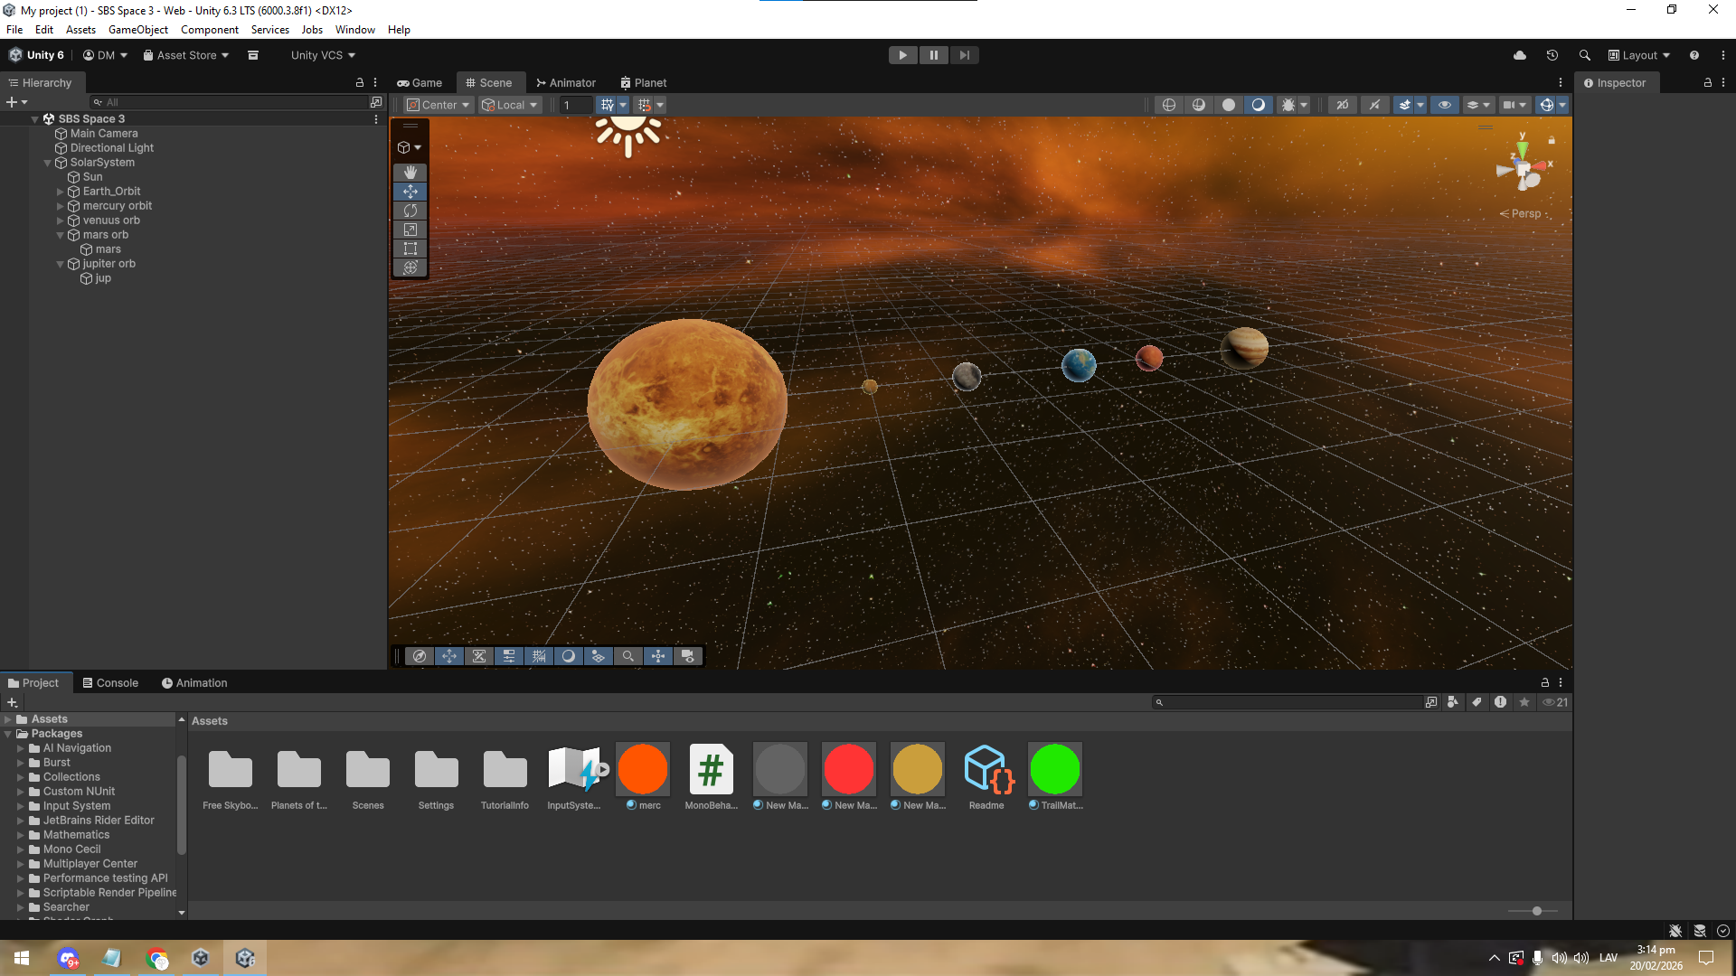Viewport: 1736px width, 976px height.
Task: Collapse the SolarSystem hierarchy node
Action: point(48,163)
